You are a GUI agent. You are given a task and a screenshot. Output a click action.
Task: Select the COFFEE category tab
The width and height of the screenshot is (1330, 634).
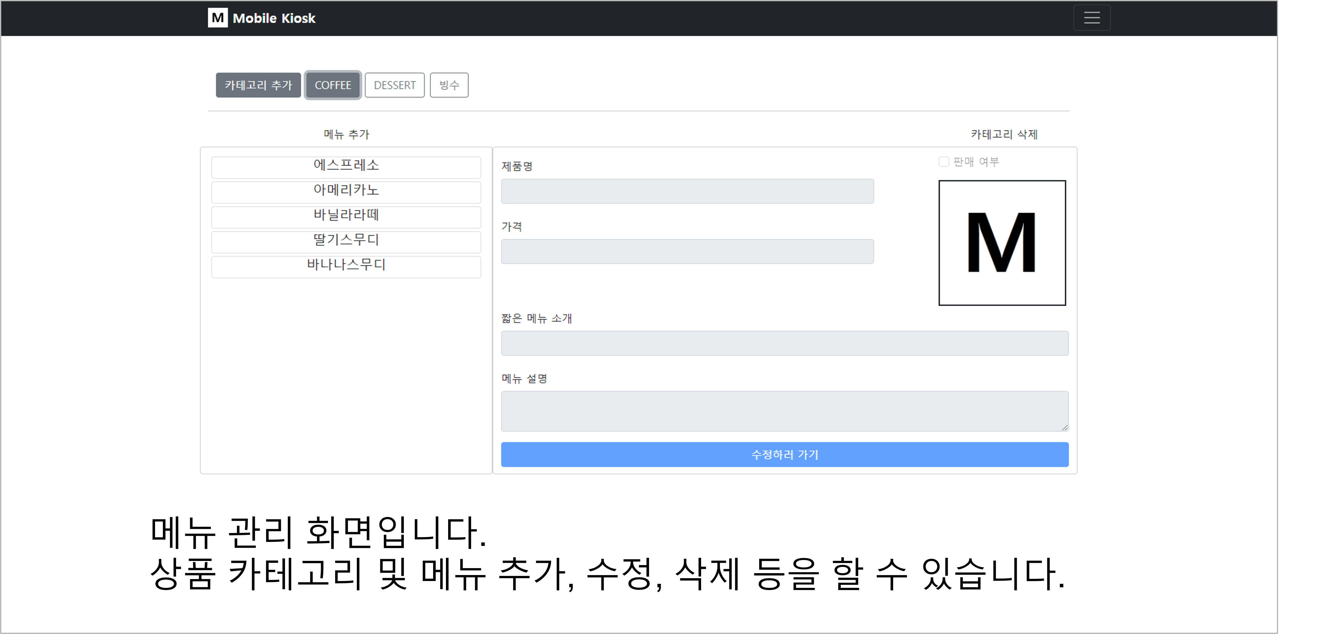333,85
